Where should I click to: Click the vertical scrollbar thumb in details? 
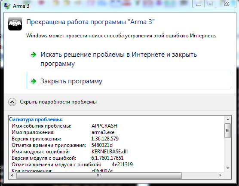[228, 131]
